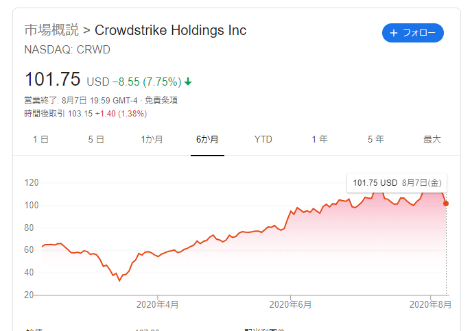Select the 5日 time range tab
This screenshot has width=472, height=331.
point(96,140)
